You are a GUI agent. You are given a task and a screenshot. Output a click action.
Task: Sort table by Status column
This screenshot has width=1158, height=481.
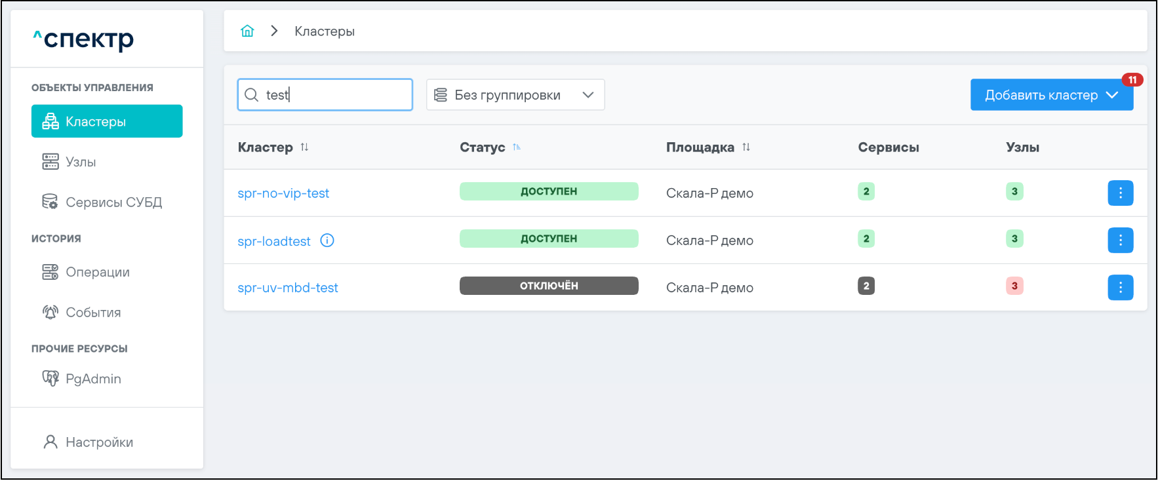coord(517,147)
